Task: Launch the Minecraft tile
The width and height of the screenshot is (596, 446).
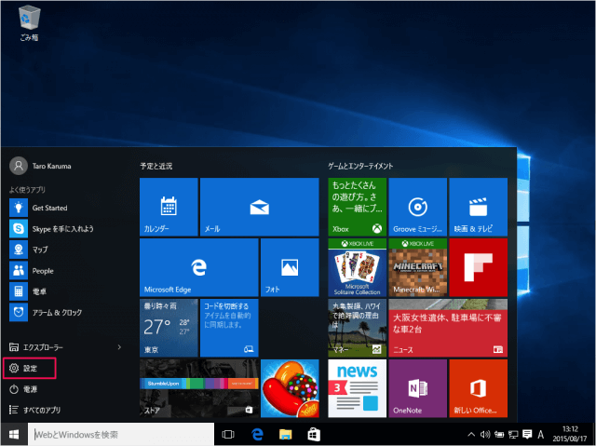Action: 418,267
